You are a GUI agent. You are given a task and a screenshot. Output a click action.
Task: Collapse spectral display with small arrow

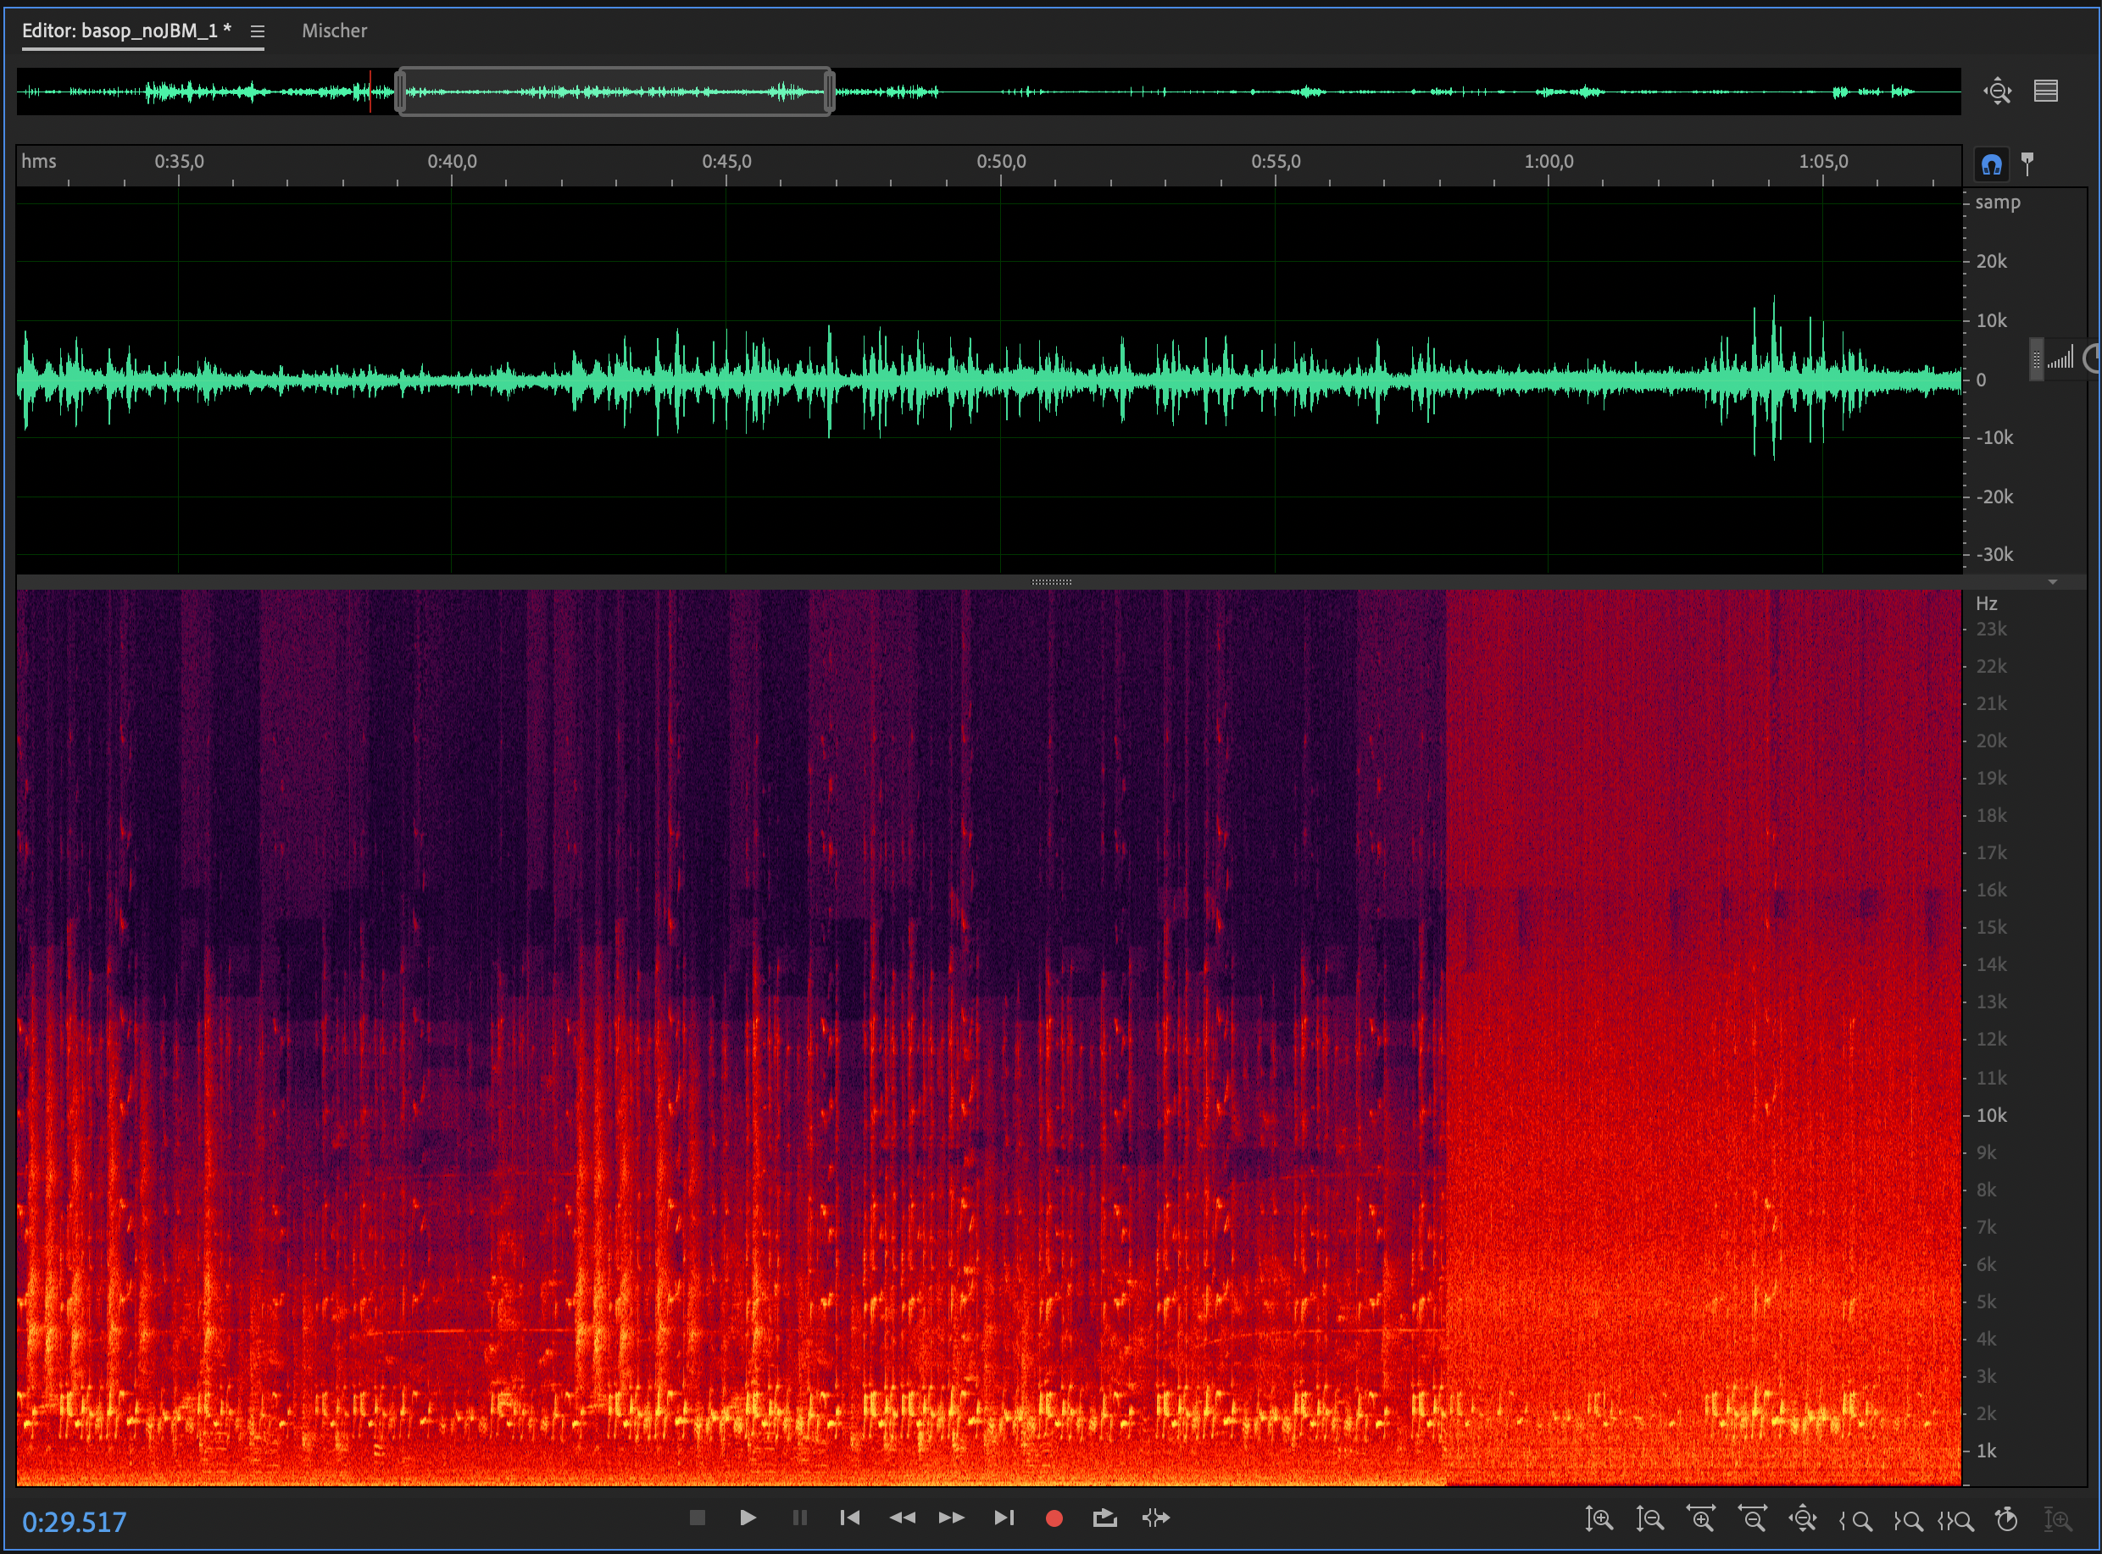pyautogui.click(x=2053, y=582)
